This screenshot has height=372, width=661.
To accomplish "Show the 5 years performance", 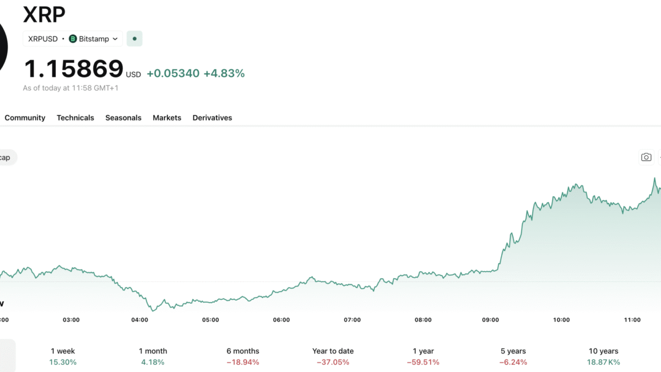I will click(x=513, y=357).
